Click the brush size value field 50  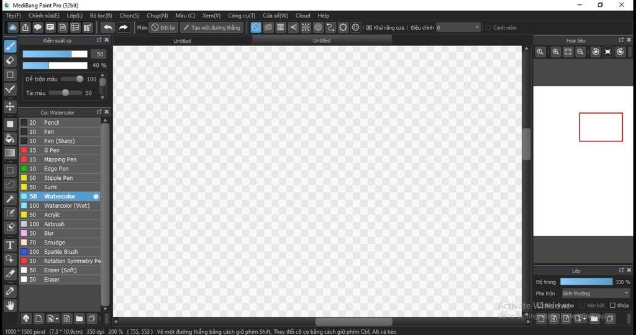[x=99, y=54]
